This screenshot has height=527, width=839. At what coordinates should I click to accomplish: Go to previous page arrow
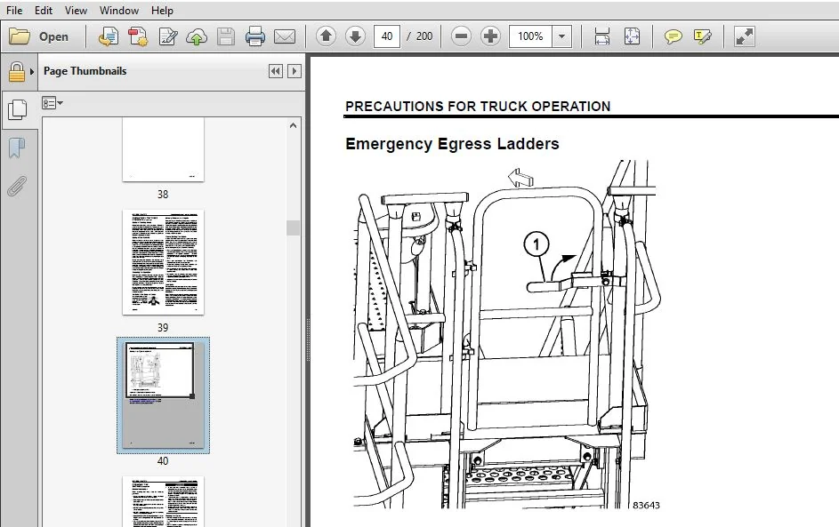[x=326, y=36]
